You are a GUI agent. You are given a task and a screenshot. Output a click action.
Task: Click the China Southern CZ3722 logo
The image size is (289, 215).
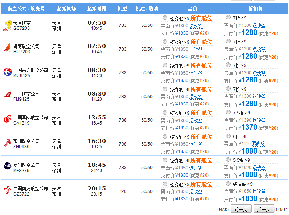point(7,190)
